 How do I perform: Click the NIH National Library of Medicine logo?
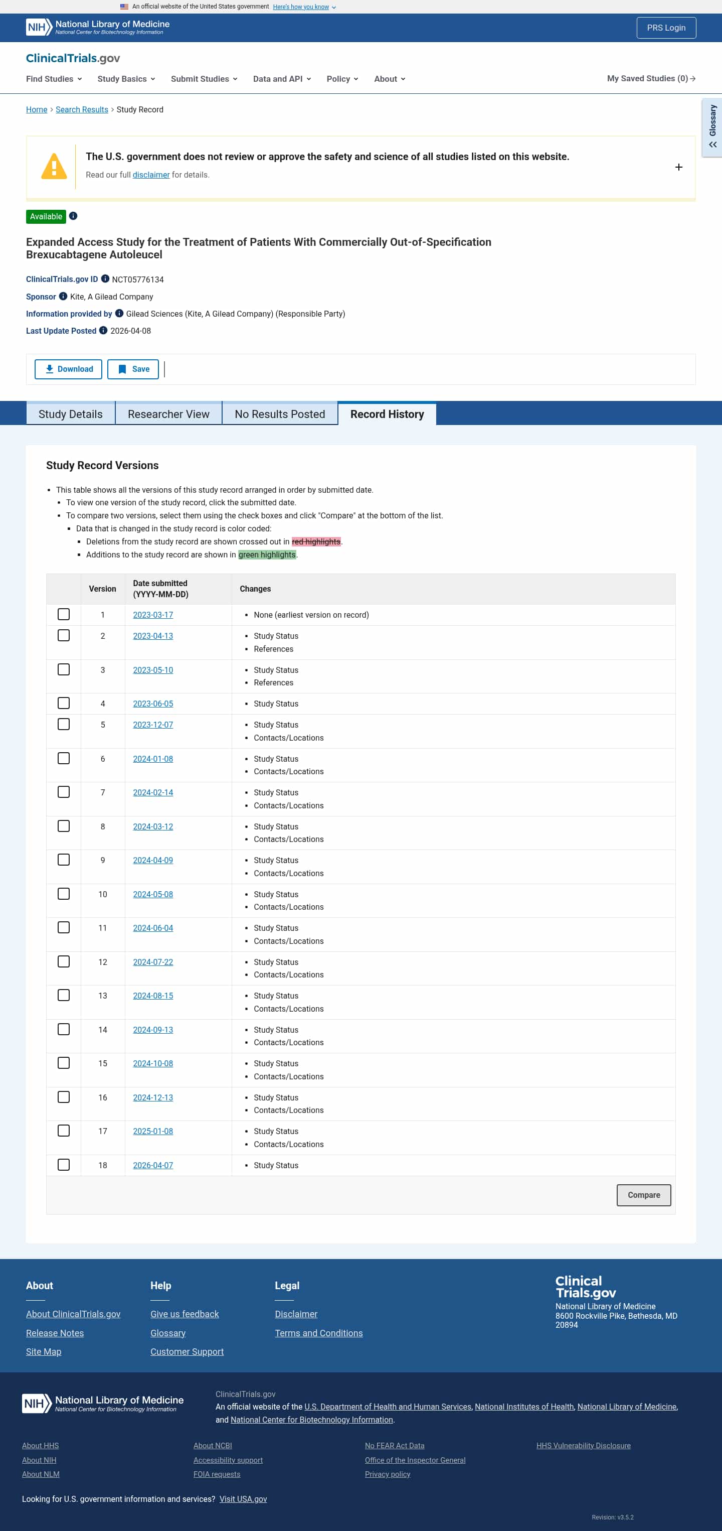coord(97,27)
